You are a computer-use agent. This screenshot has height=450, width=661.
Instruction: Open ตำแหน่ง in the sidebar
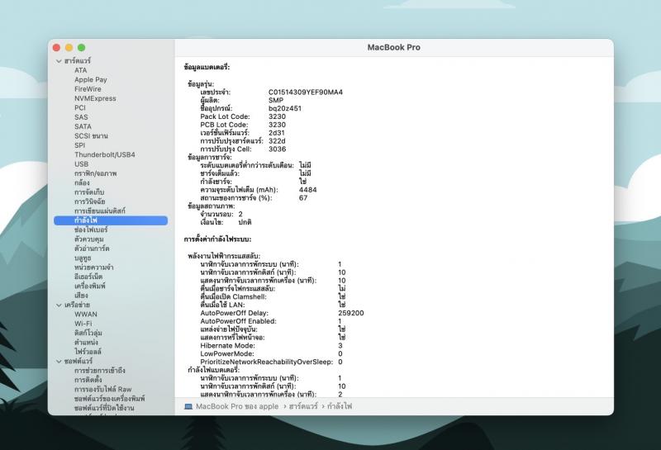(x=86, y=342)
